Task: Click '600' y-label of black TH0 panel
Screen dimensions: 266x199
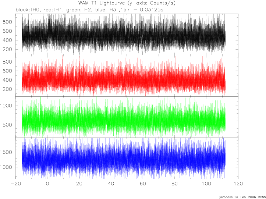Action: pyautogui.click(x=7, y=31)
